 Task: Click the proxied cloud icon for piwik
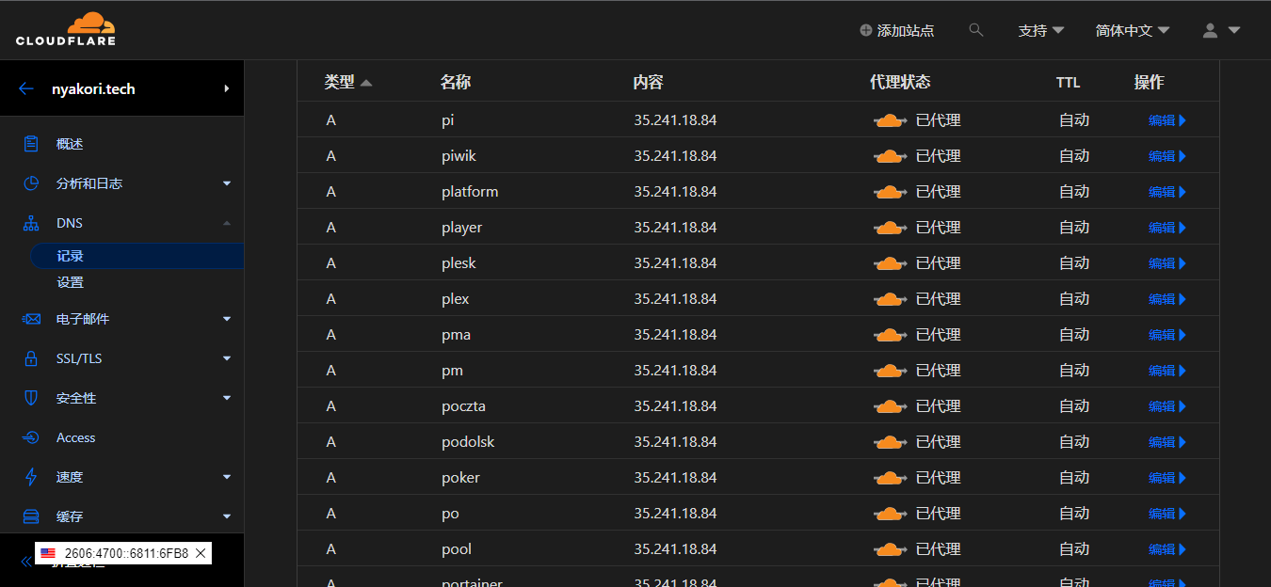[x=891, y=156]
